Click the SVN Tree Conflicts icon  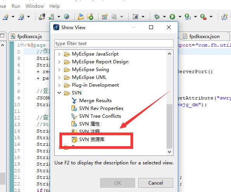point(74,116)
